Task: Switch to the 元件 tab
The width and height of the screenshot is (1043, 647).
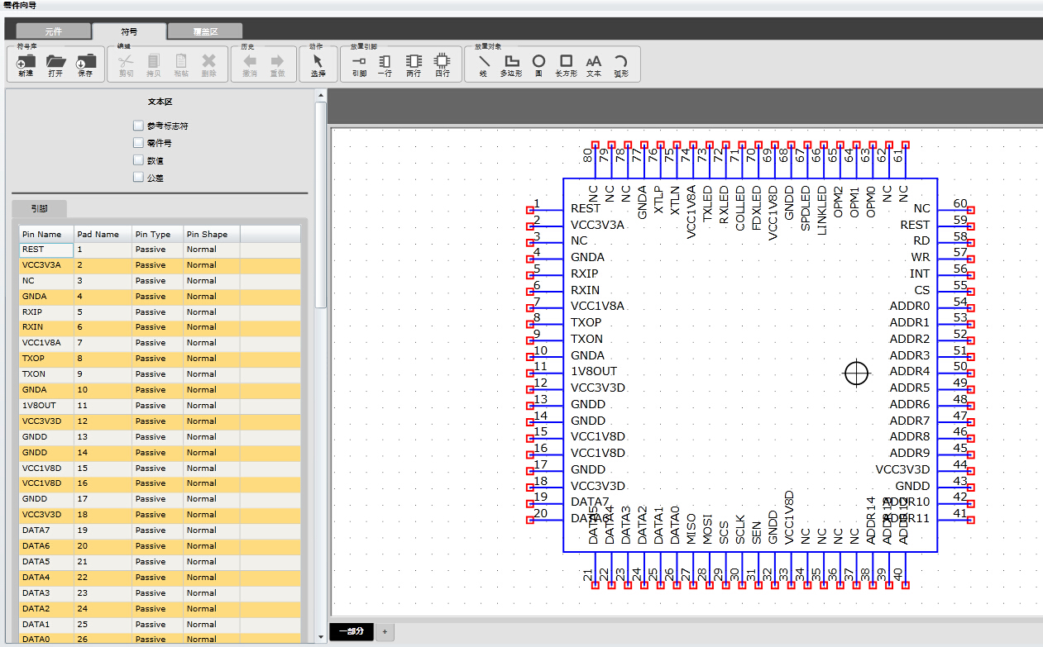Action: 54,31
